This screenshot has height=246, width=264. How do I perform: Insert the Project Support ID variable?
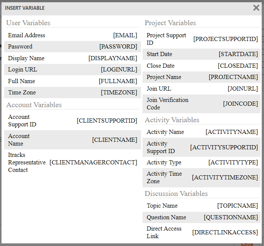coord(202,39)
